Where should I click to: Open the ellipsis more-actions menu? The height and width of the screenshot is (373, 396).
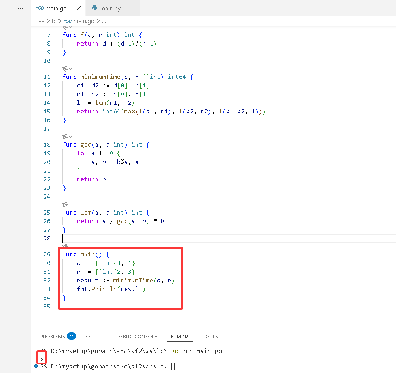click(x=20, y=8)
